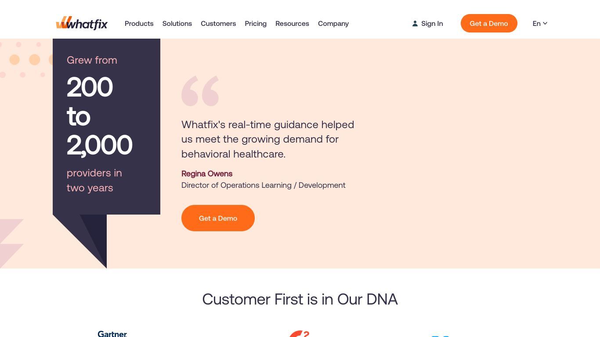Click the testimonial quote text
600x337 pixels.
(x=268, y=139)
